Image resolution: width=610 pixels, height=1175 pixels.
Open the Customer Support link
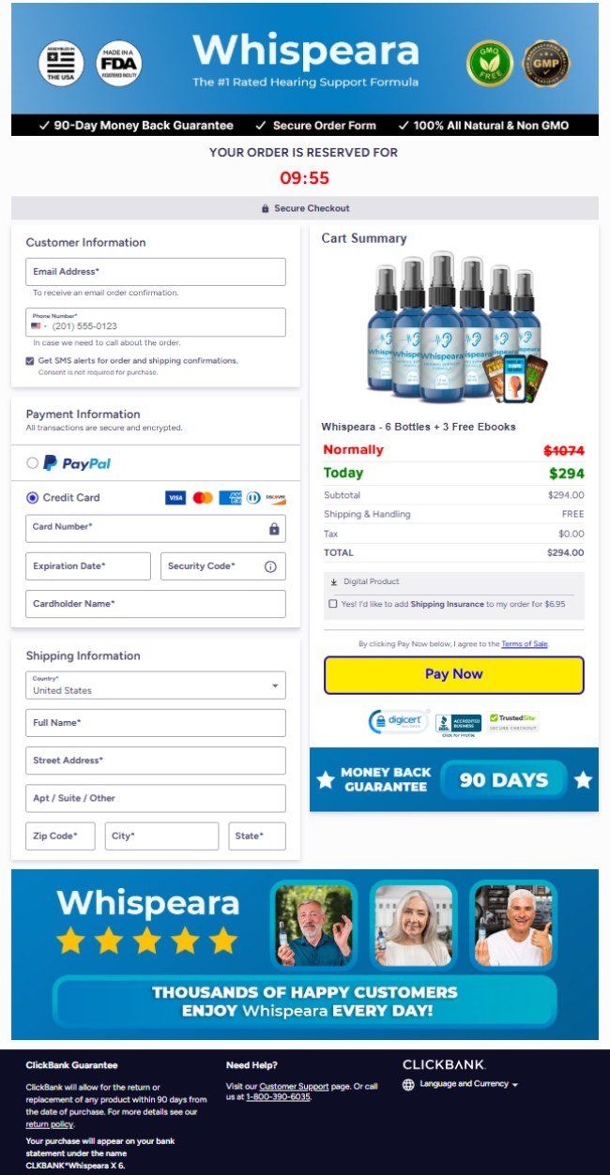point(294,1086)
